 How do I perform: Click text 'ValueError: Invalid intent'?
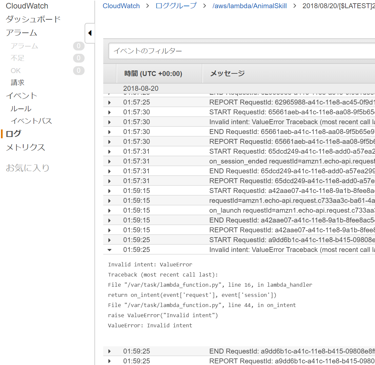(150, 325)
